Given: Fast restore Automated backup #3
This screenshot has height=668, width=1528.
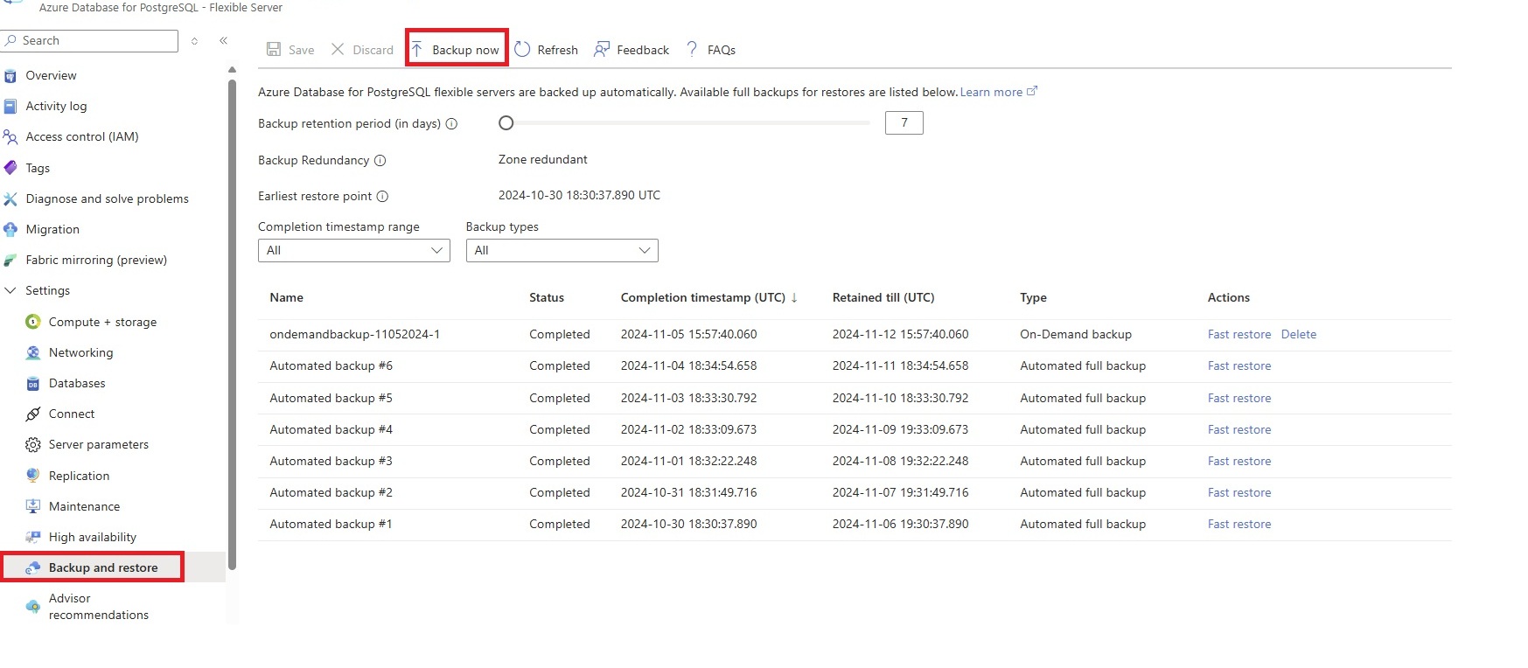Looking at the screenshot, I should pyautogui.click(x=1239, y=462).
